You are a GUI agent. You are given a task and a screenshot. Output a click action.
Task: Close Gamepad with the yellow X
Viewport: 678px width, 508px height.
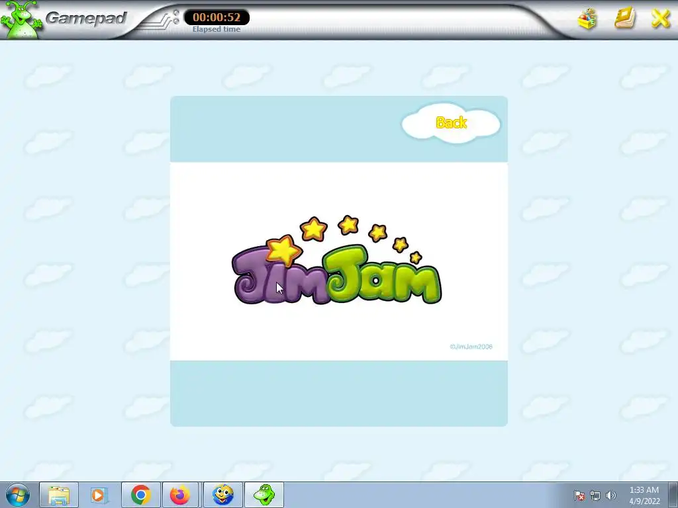pos(660,19)
